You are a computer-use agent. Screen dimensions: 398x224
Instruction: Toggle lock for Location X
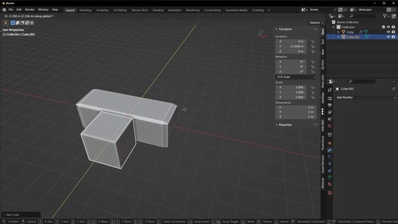pyautogui.click(x=313, y=42)
